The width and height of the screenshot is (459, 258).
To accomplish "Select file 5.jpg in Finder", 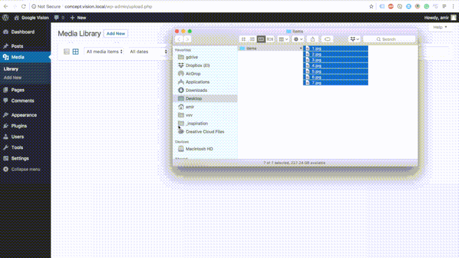I will 336,71.
